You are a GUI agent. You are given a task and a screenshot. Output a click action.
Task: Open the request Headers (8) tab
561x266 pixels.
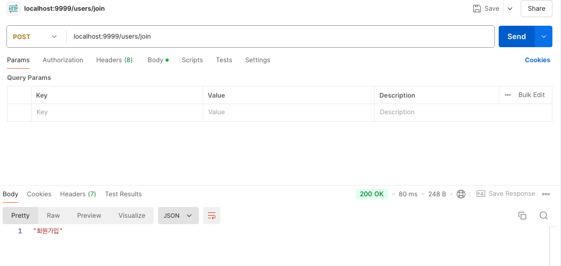[x=114, y=60]
